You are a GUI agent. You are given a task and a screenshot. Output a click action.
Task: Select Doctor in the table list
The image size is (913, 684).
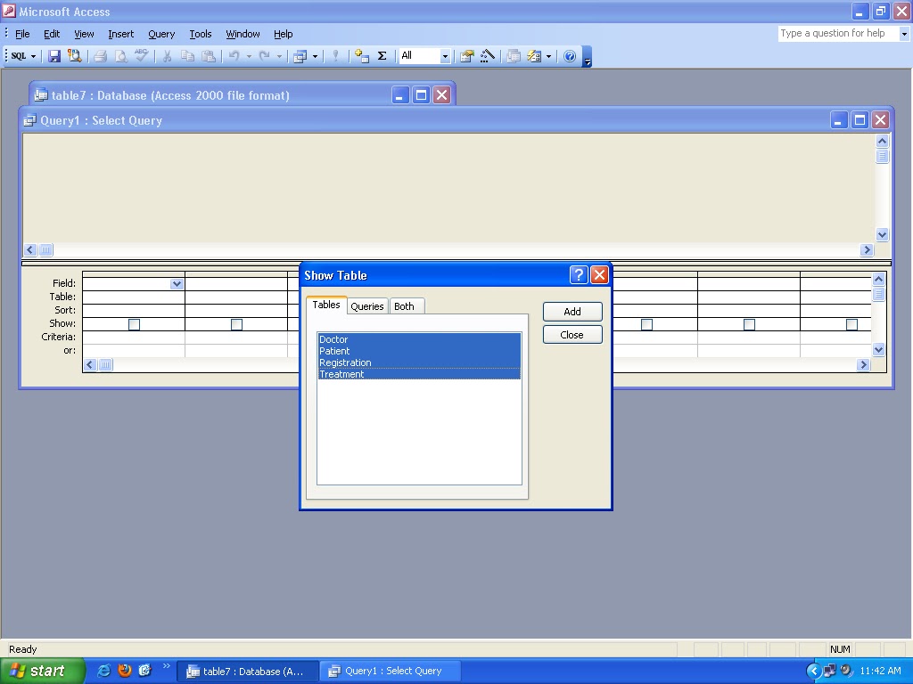click(419, 339)
